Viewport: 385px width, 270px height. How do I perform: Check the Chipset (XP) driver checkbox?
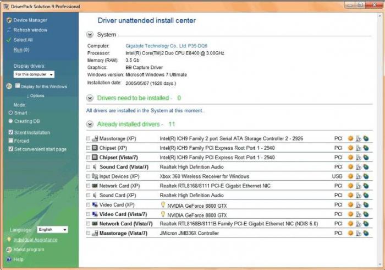(x=88, y=148)
